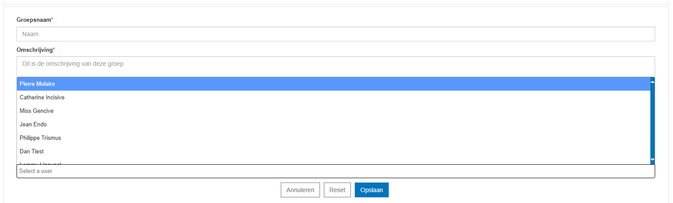Screen dimensions: 673x203
Task: Click the 'Select a user' search box
Action: (x=335, y=171)
